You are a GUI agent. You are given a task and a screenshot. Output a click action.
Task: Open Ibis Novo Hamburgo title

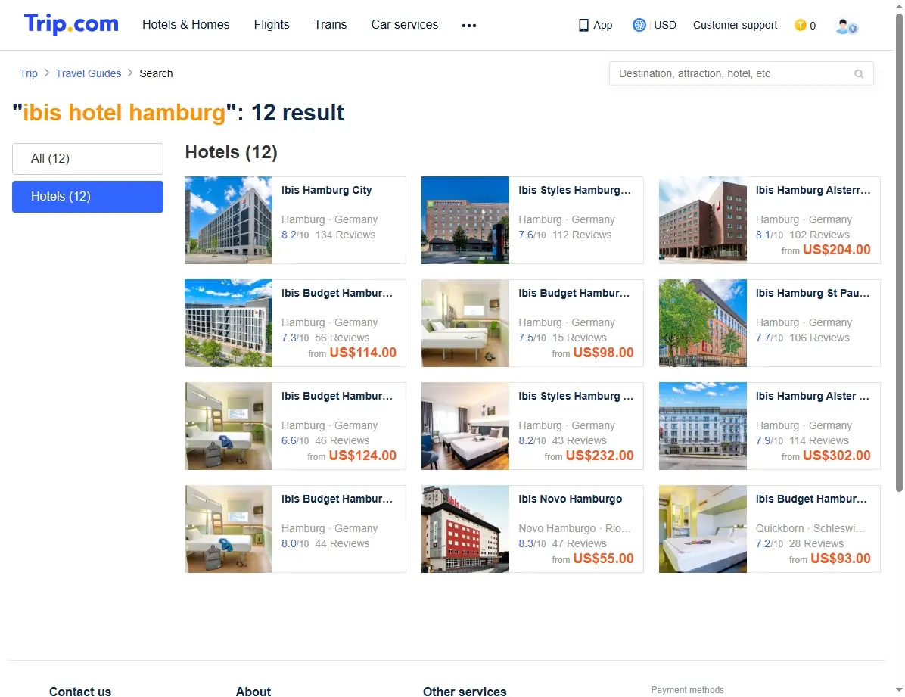[x=571, y=499]
